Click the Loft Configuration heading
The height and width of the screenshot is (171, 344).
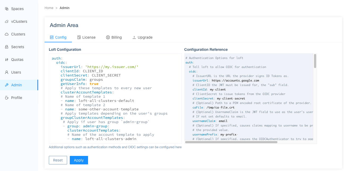point(65,49)
